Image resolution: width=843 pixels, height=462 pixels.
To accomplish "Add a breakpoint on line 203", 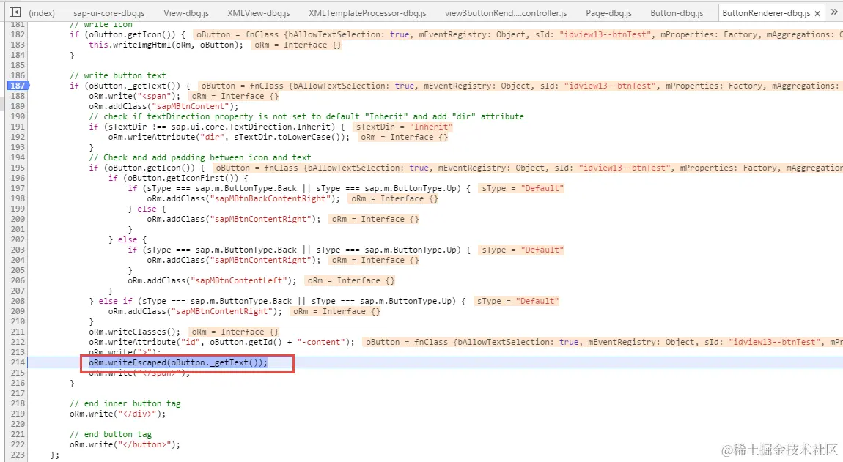I will (x=18, y=250).
